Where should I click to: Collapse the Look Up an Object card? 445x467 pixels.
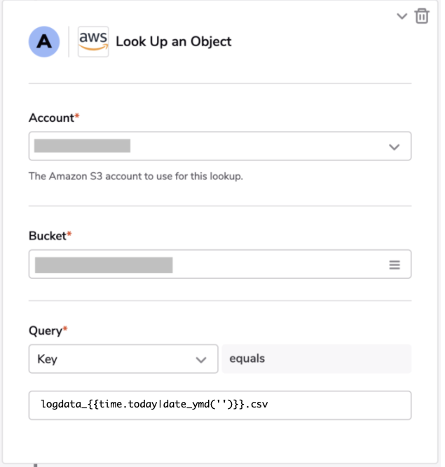tap(402, 16)
